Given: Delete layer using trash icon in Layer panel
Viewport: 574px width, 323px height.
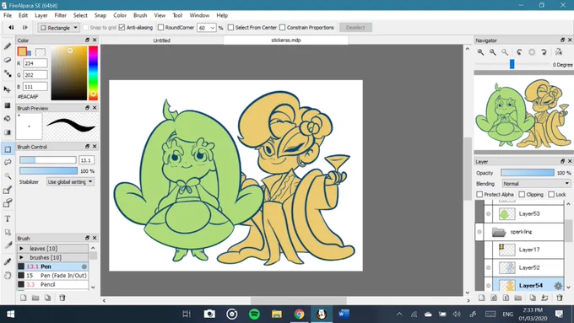Looking at the screenshot, I should [x=560, y=298].
